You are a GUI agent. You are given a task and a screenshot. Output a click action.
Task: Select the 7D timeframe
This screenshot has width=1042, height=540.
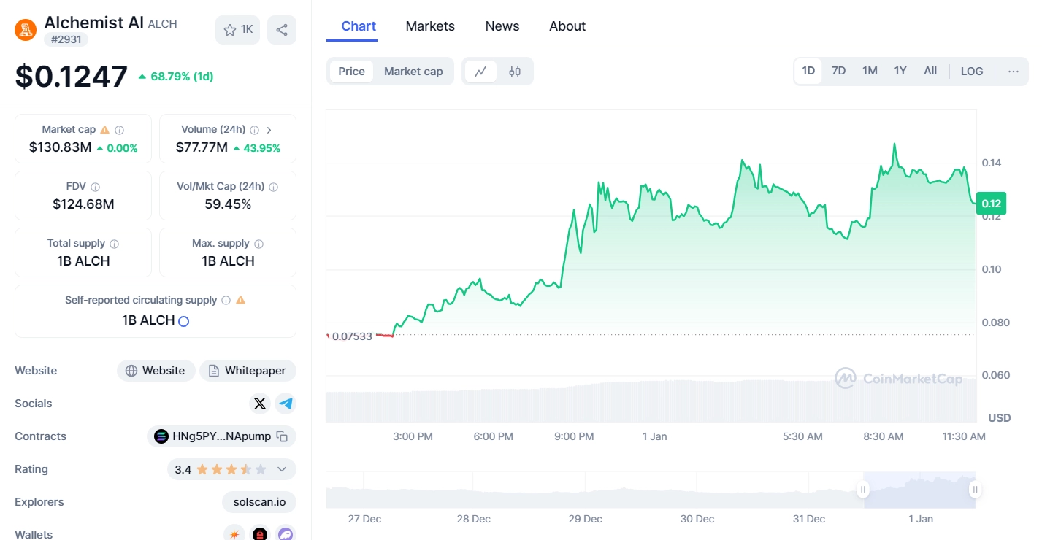pos(838,70)
